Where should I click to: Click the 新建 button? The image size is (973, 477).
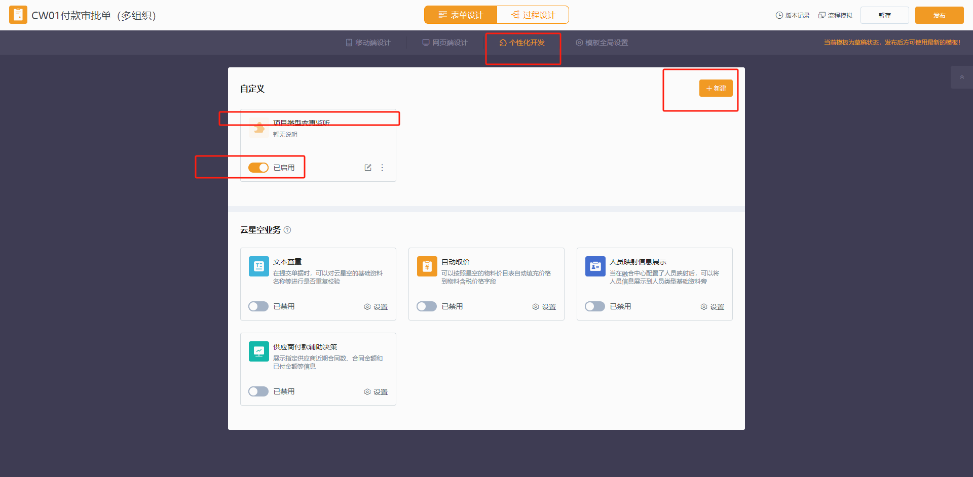[x=716, y=88]
